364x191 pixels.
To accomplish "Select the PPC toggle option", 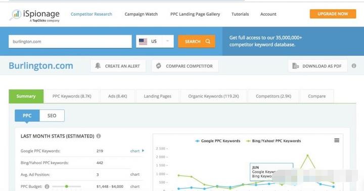I will 27,116.
